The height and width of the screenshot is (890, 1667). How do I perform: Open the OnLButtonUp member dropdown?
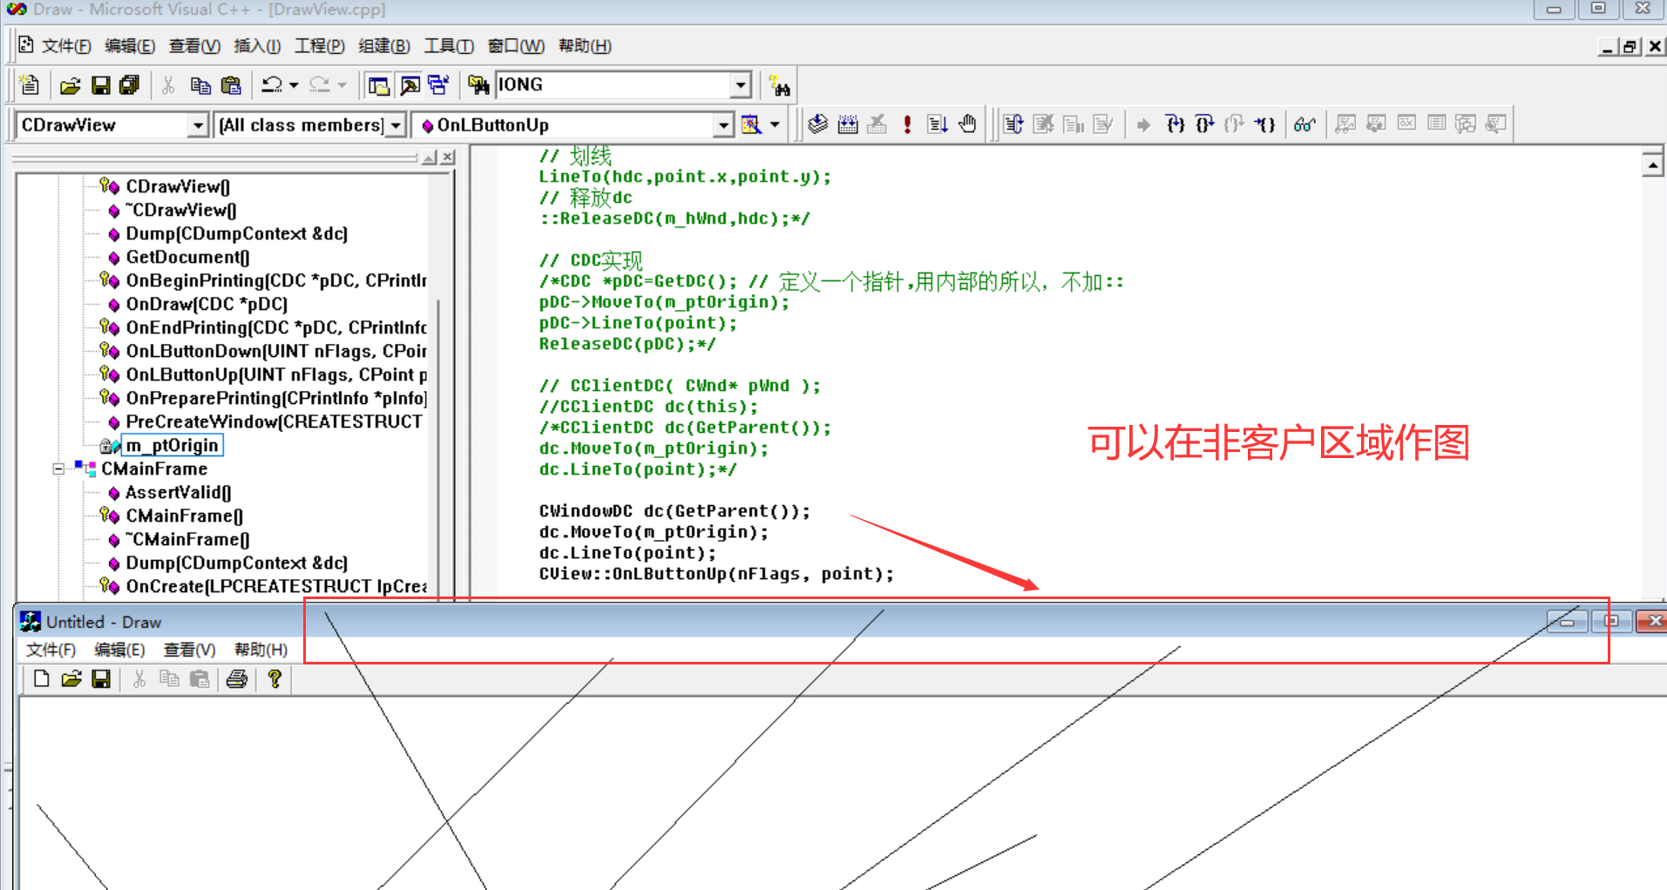[x=723, y=125]
